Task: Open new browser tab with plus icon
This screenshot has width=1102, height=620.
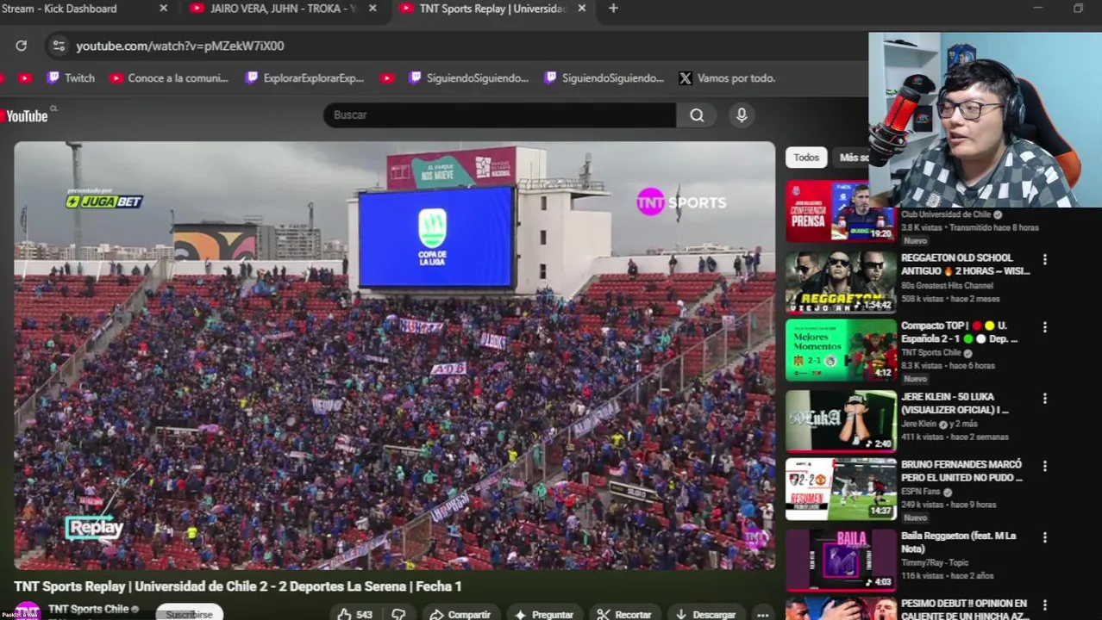Action: point(613,9)
